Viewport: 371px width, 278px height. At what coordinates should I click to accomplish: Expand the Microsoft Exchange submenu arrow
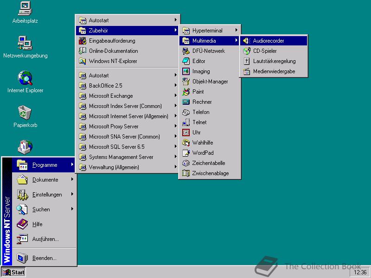pos(176,95)
